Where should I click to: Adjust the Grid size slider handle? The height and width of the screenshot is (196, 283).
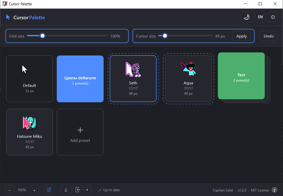[x=42, y=36]
